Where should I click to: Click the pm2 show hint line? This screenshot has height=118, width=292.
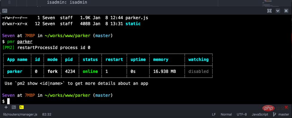click(76, 83)
